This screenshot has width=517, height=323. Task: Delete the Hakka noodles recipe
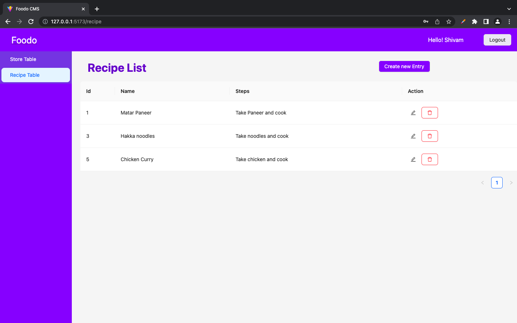click(x=430, y=136)
